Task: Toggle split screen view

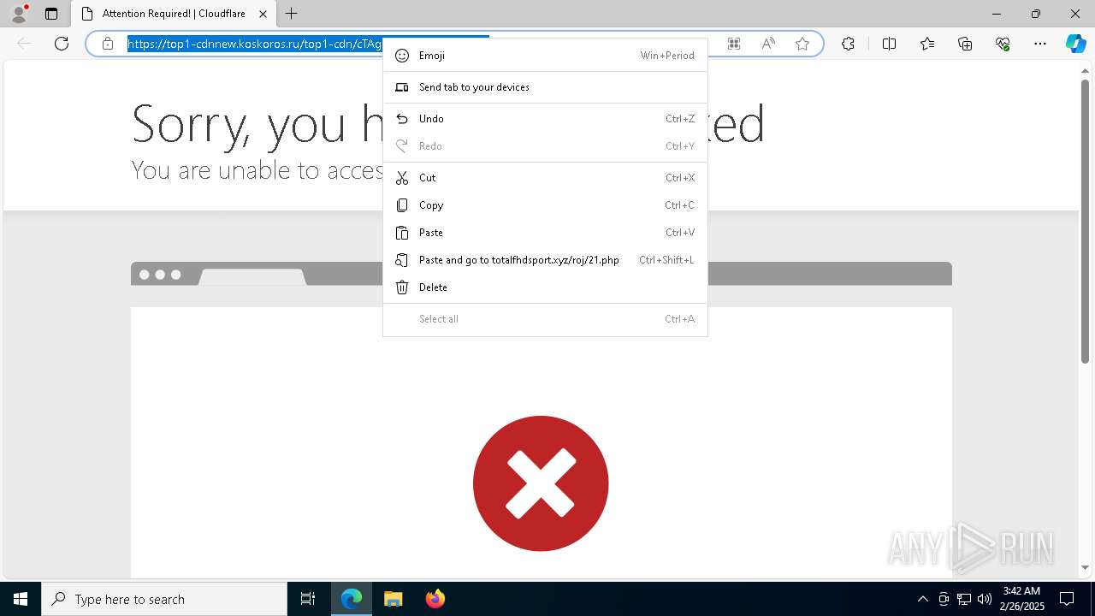Action: 889,44
